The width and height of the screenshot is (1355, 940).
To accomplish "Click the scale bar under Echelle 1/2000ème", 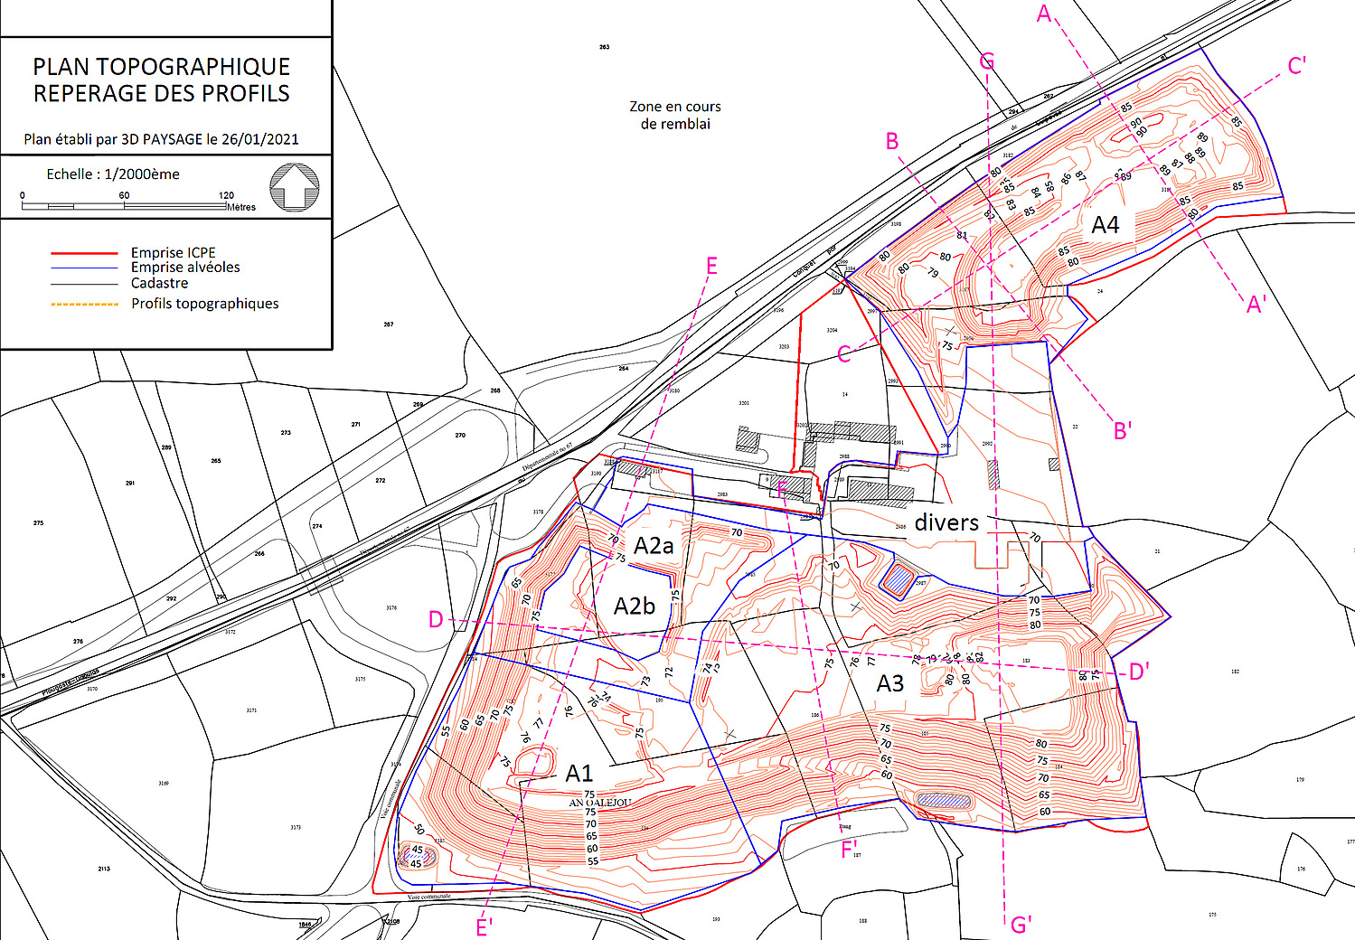I will [124, 206].
